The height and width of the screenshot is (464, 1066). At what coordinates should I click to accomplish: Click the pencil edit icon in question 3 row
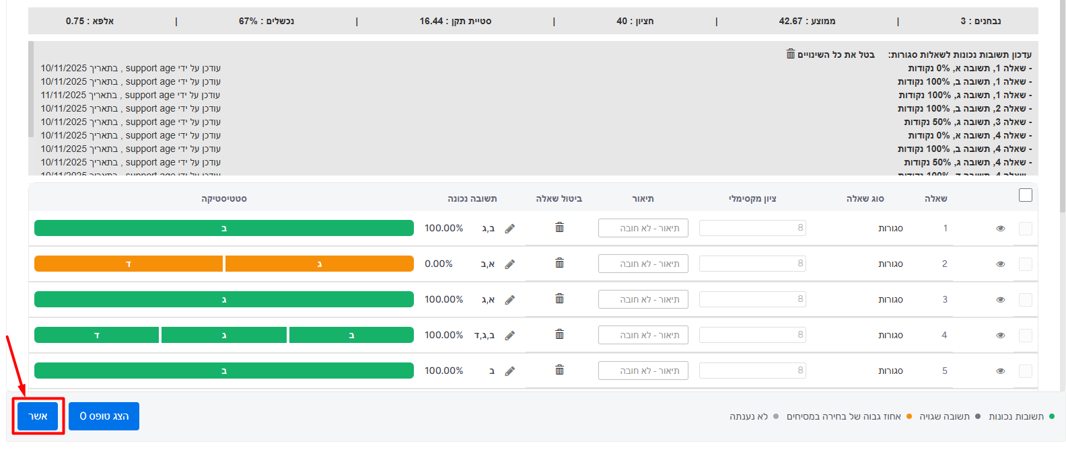[510, 300]
